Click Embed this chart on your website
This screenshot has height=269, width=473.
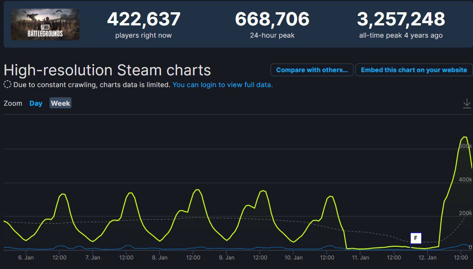click(414, 70)
